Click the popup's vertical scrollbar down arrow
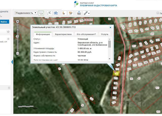The height and width of the screenshot is (116, 162). click(x=109, y=59)
